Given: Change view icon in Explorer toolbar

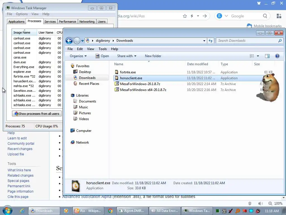Looking at the screenshot, I should (x=252, y=56).
